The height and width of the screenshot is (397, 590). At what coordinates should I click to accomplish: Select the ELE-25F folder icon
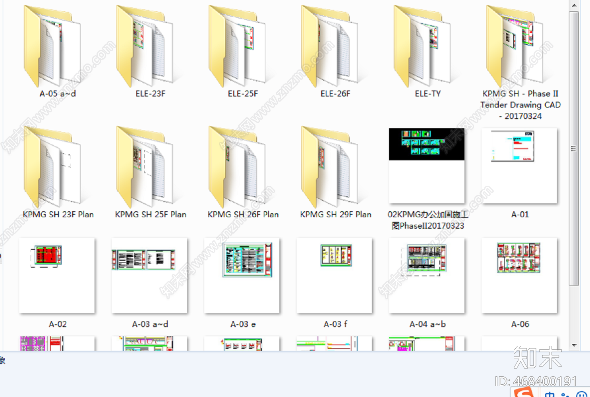[x=237, y=46]
